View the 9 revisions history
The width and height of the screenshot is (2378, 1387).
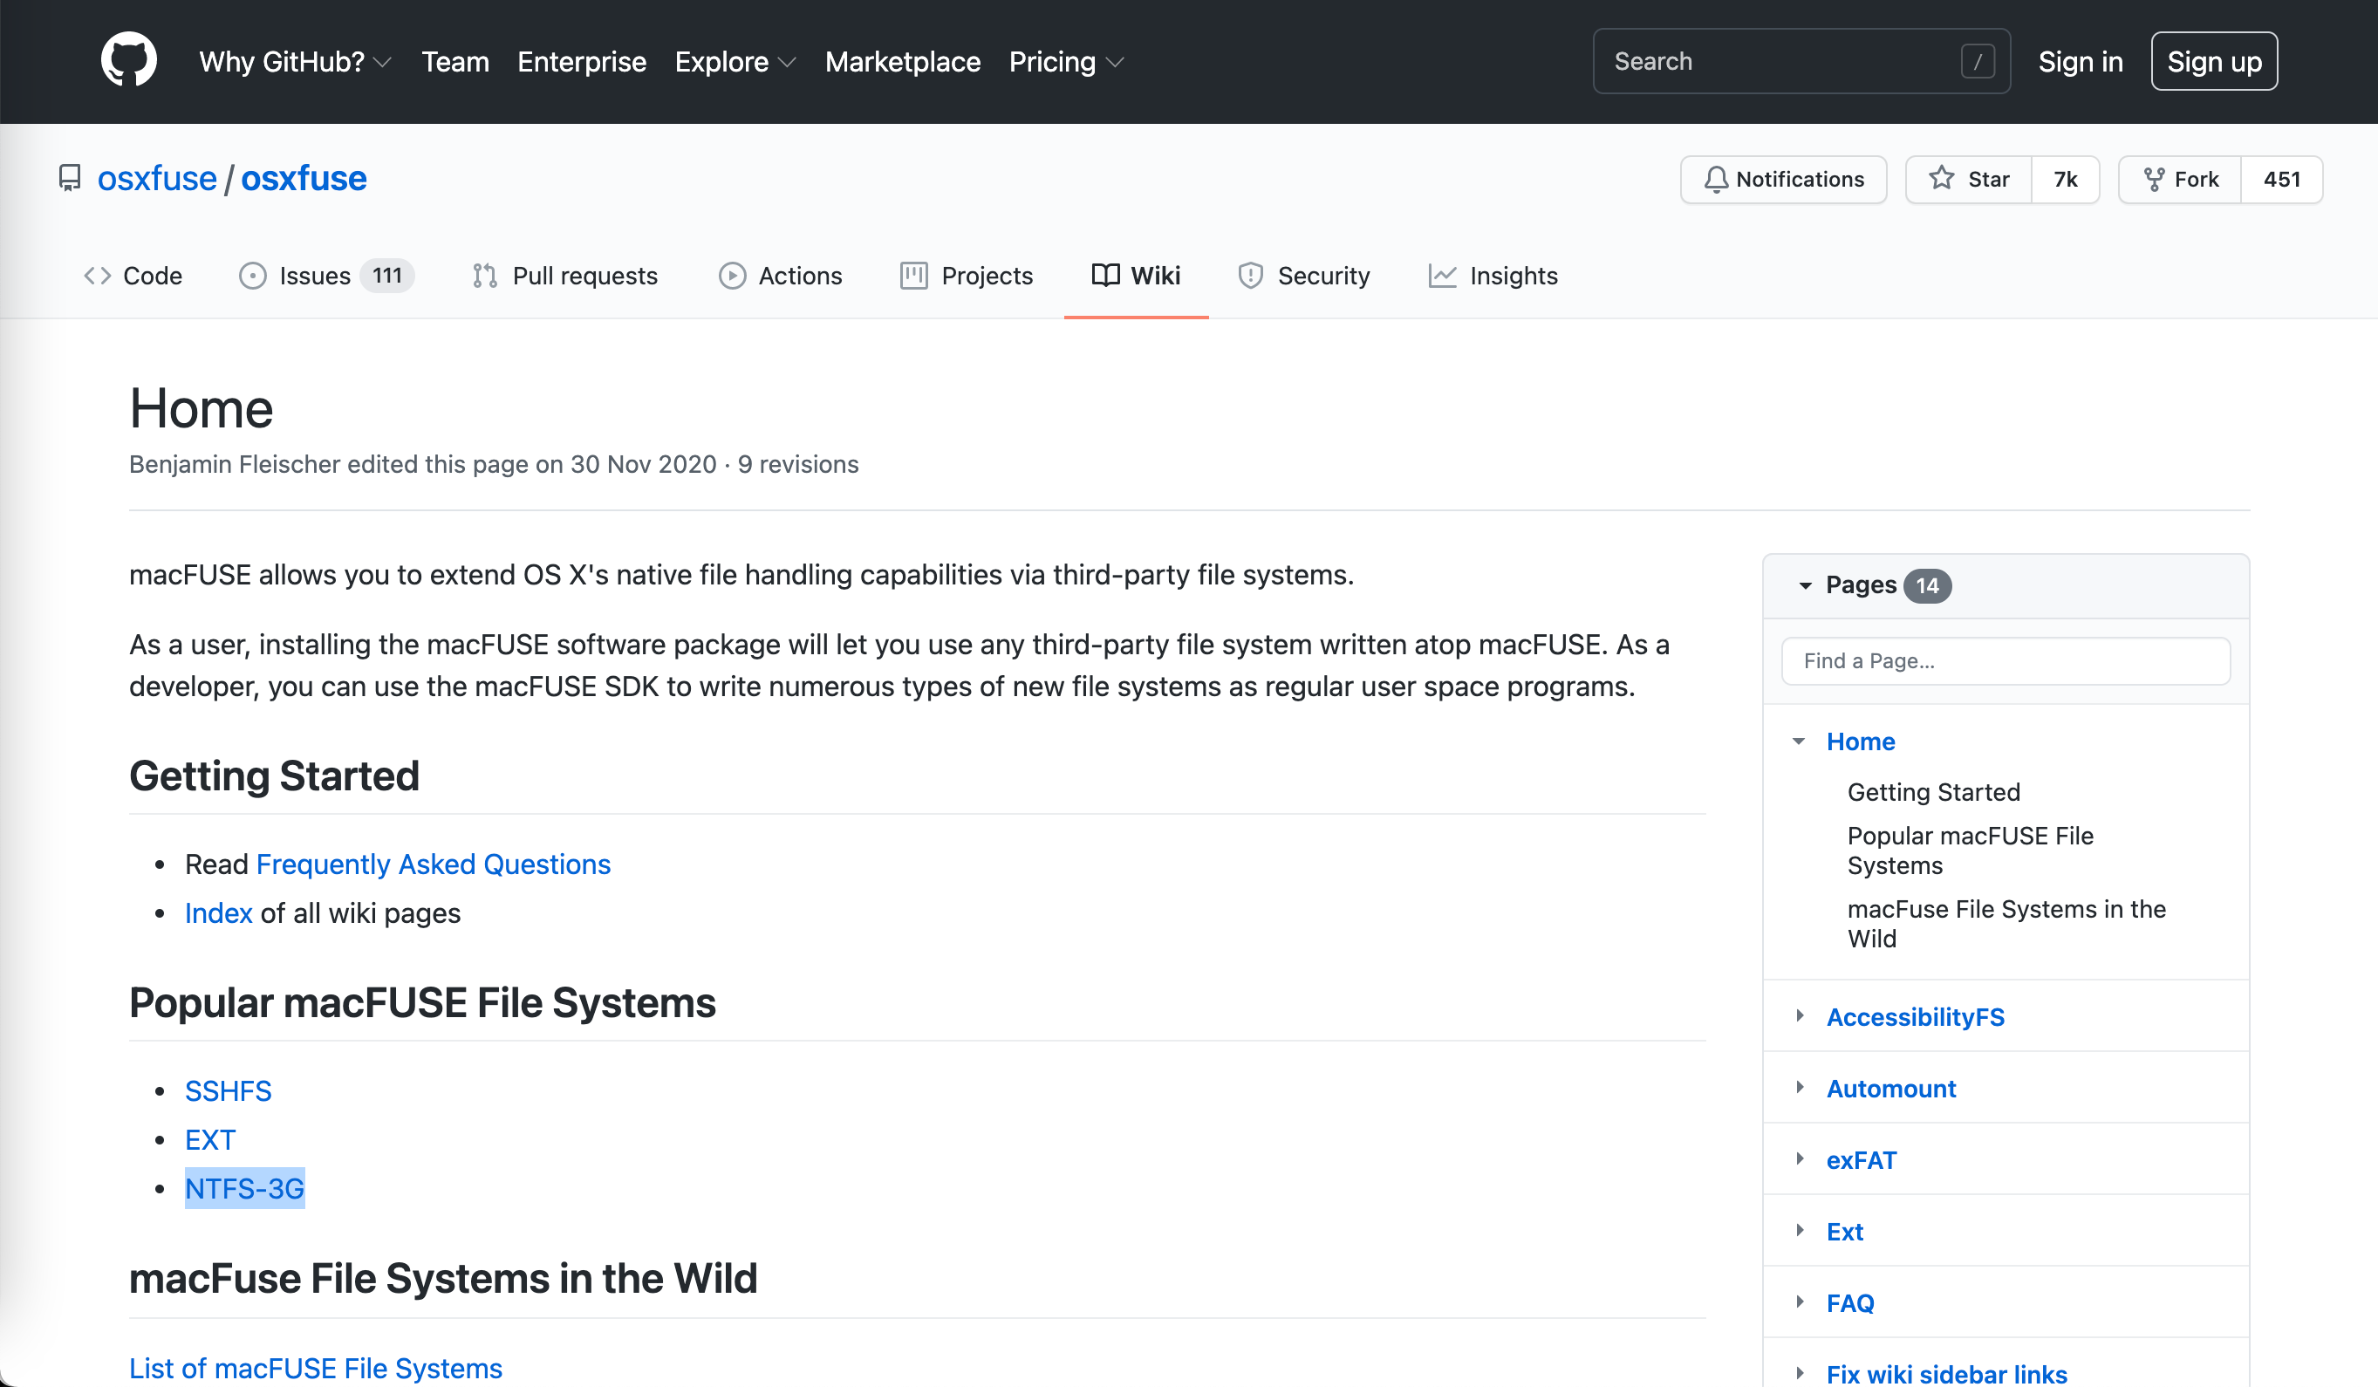(798, 464)
